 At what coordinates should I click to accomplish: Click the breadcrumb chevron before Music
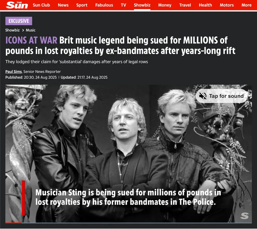tap(23, 30)
